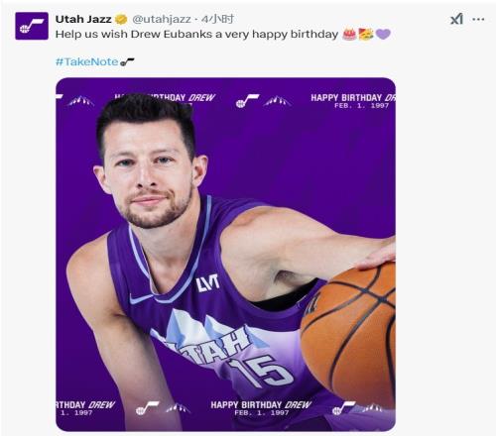Open the #TakeNote hashtag
The height and width of the screenshot is (436, 496).
click(x=87, y=61)
